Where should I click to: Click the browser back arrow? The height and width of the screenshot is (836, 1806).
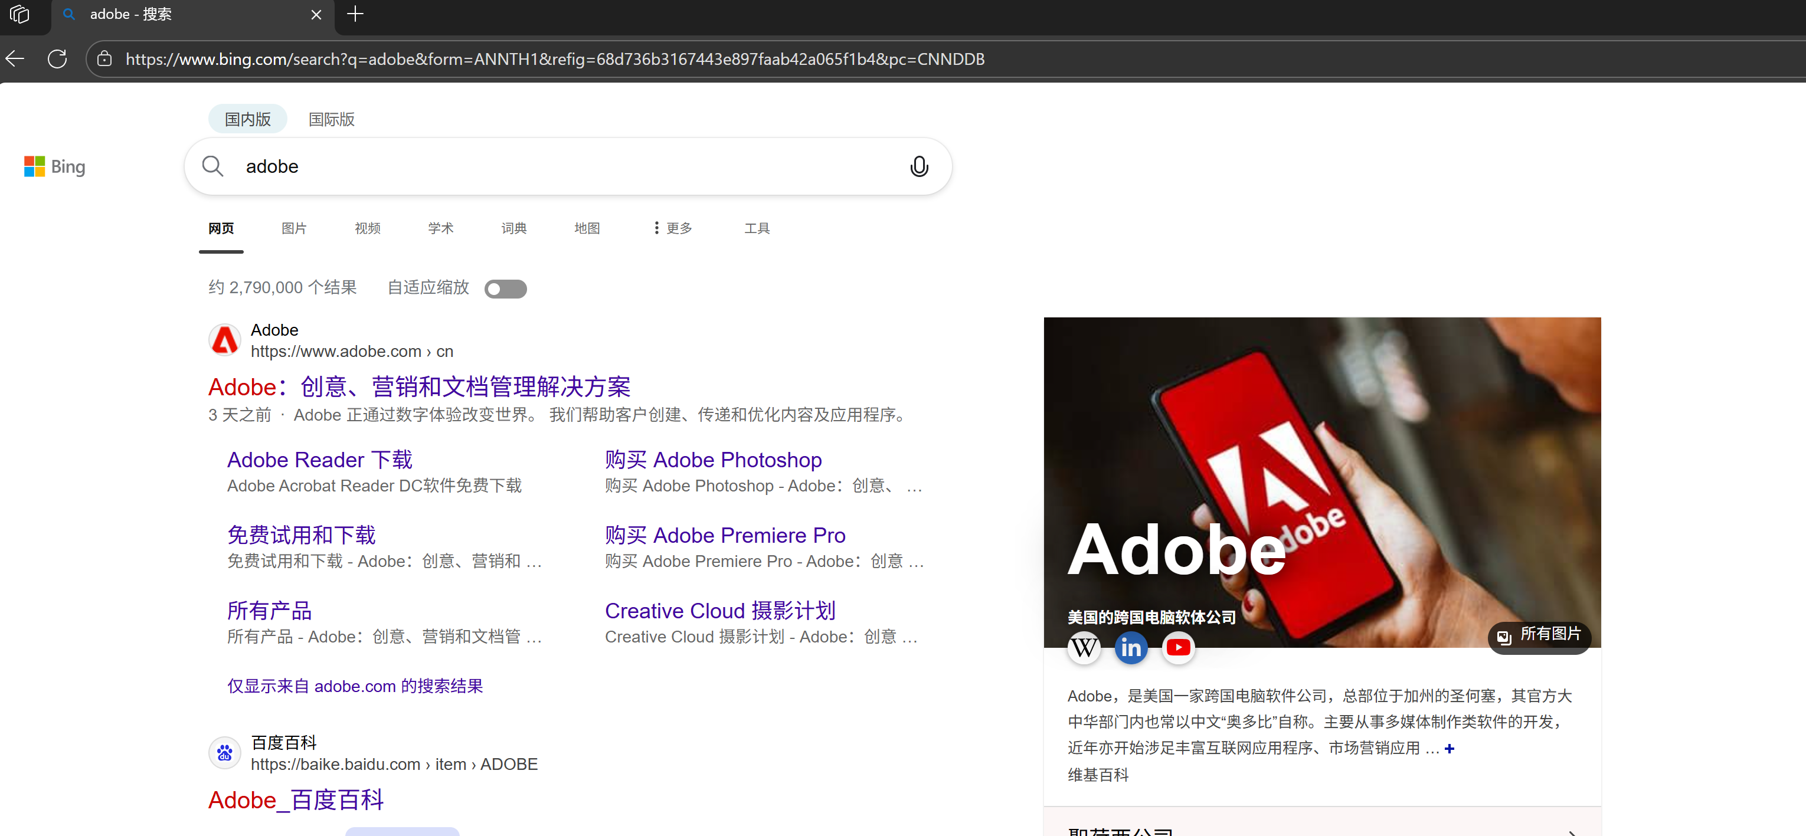point(15,59)
